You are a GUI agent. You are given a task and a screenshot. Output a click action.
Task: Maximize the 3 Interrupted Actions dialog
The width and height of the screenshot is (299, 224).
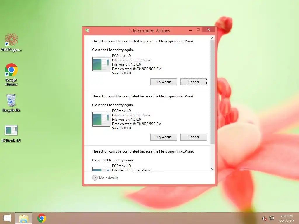(198, 30)
